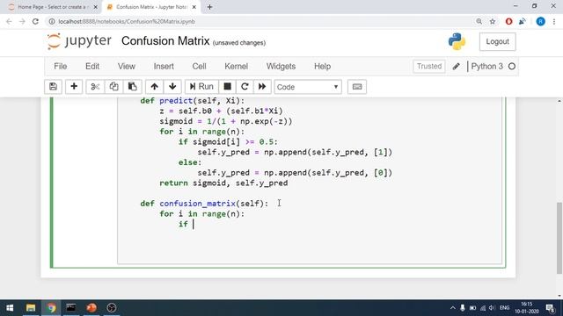Viewport: 563px width, 316px height.
Task: Click the taskbar clock and date
Action: click(527, 308)
